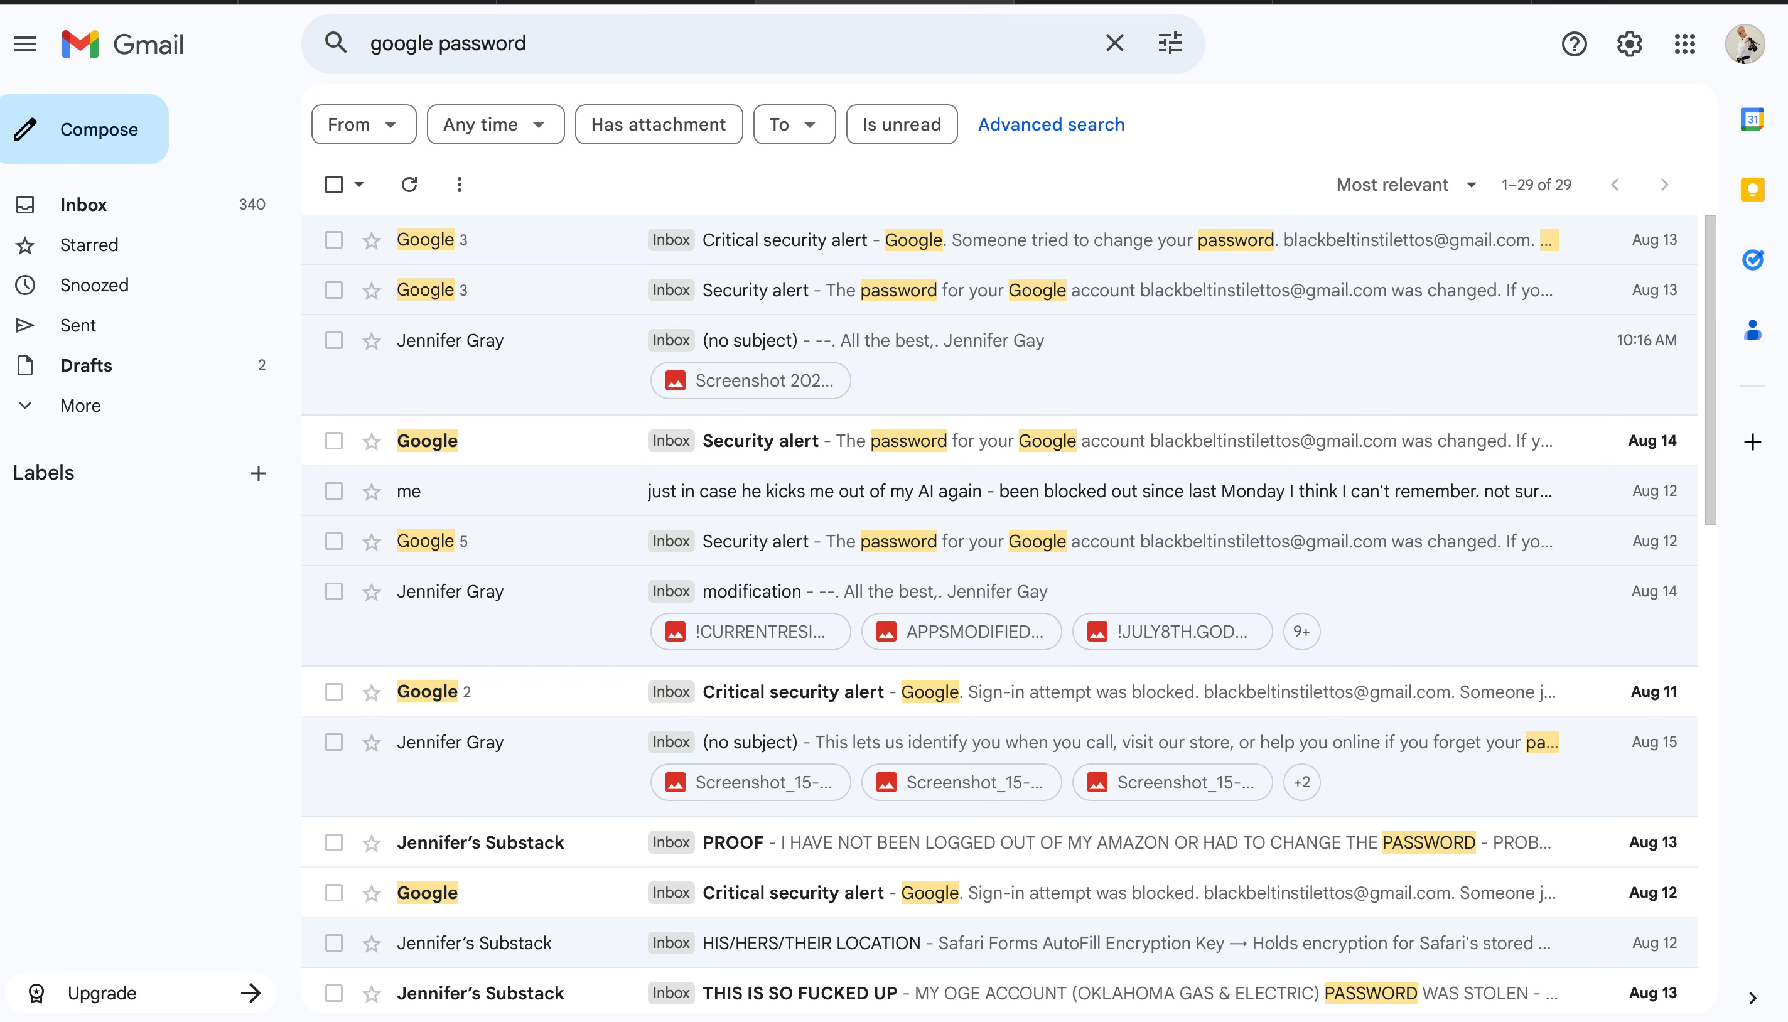The height and width of the screenshot is (1022, 1788).
Task: Open the Tasks side panel icon
Action: click(1752, 260)
